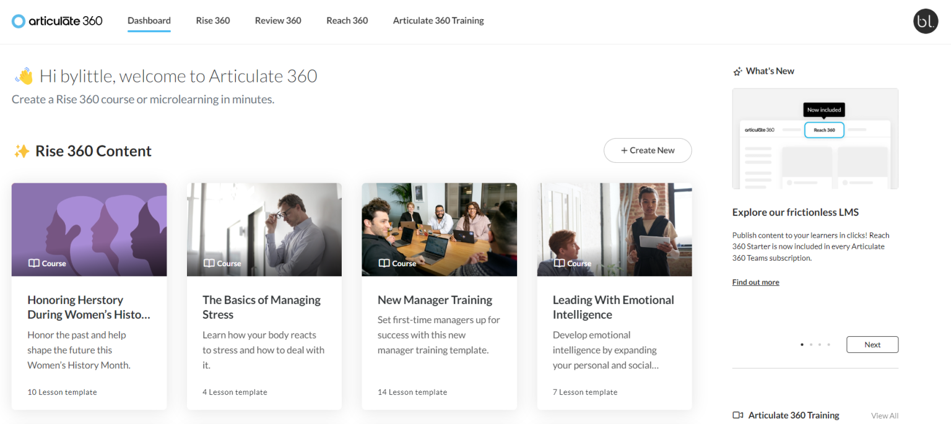Viewport: 951px width, 424px height.
Task: Click View All next to Articulate 360 Training
Action: point(884,415)
